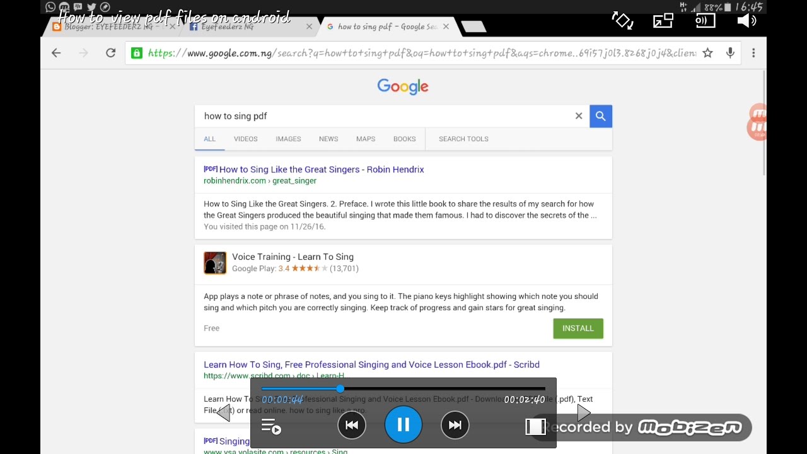Click the 'Free' price label

click(211, 328)
